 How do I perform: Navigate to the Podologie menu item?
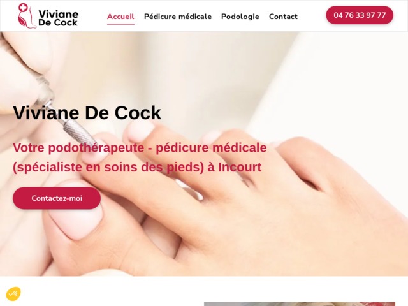click(240, 17)
